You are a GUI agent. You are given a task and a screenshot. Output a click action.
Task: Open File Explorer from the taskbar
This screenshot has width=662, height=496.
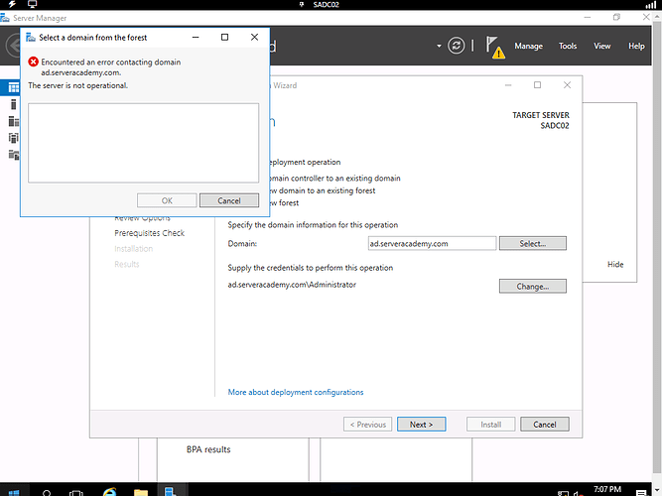(x=141, y=492)
